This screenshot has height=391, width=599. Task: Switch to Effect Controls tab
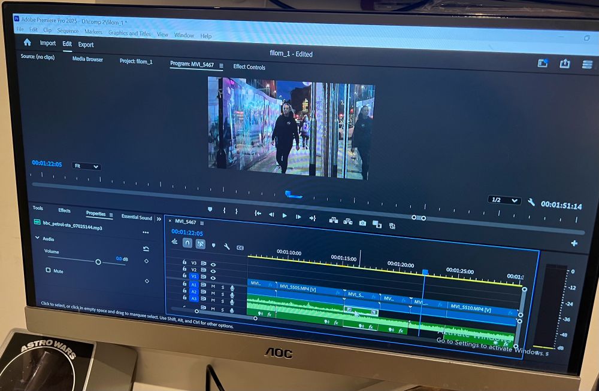249,67
